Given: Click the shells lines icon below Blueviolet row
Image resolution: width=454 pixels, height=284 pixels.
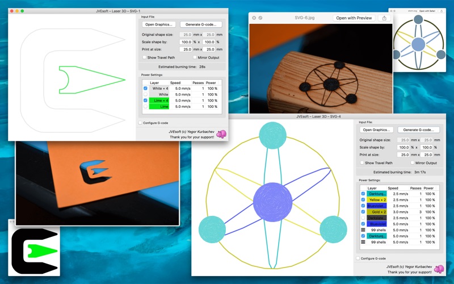Looking at the screenshot, I should click(363, 230).
